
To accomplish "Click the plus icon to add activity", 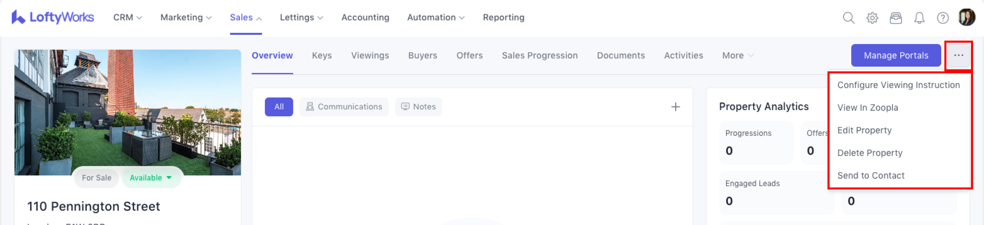I will click(x=675, y=107).
